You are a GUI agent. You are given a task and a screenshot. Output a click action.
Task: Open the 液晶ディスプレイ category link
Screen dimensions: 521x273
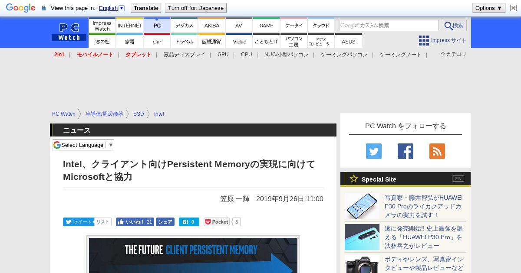click(x=184, y=55)
